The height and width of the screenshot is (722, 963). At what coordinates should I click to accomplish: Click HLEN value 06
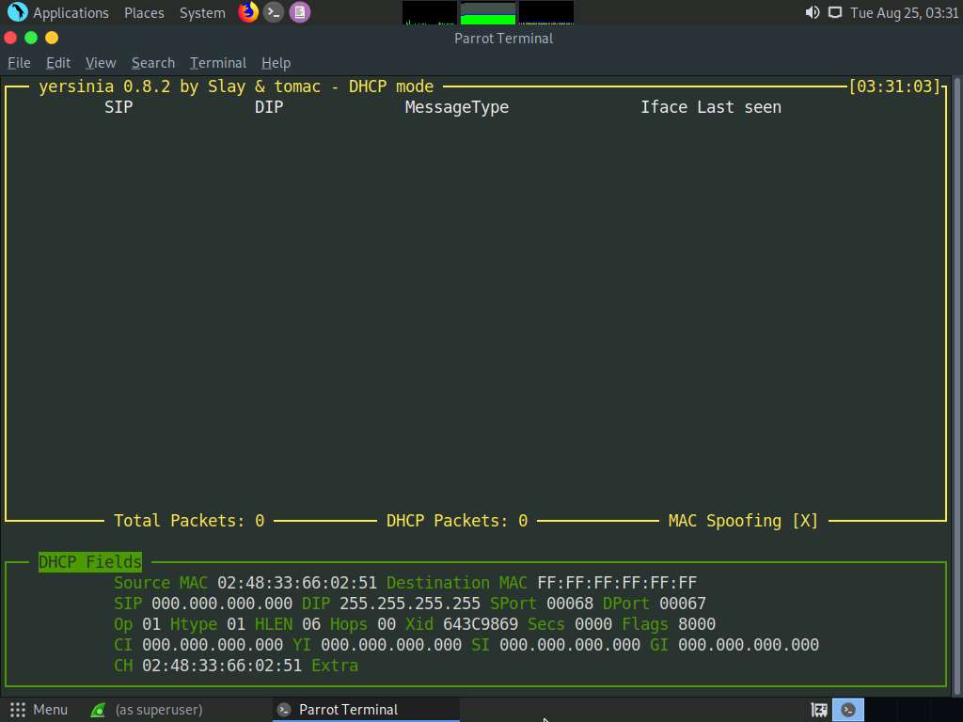[x=311, y=624]
